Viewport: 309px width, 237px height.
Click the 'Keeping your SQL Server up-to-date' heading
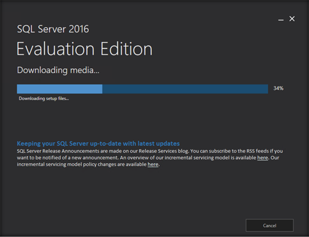[98, 144]
